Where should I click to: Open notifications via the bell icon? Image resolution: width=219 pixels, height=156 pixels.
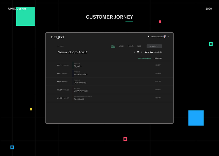point(149,36)
